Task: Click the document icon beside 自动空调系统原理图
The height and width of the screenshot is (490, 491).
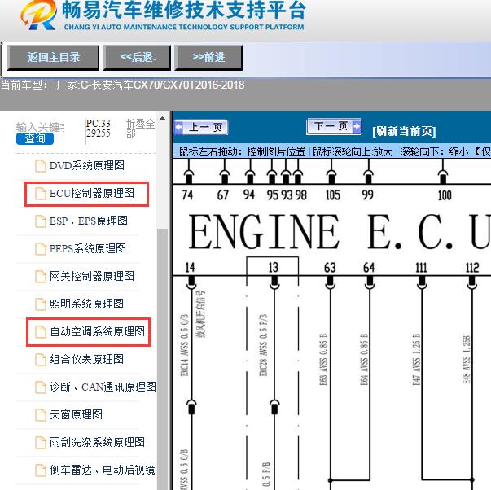Action: click(41, 331)
